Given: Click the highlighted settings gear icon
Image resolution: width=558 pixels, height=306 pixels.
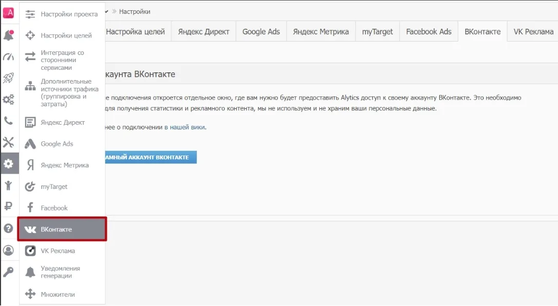Looking at the screenshot, I should tap(9, 163).
